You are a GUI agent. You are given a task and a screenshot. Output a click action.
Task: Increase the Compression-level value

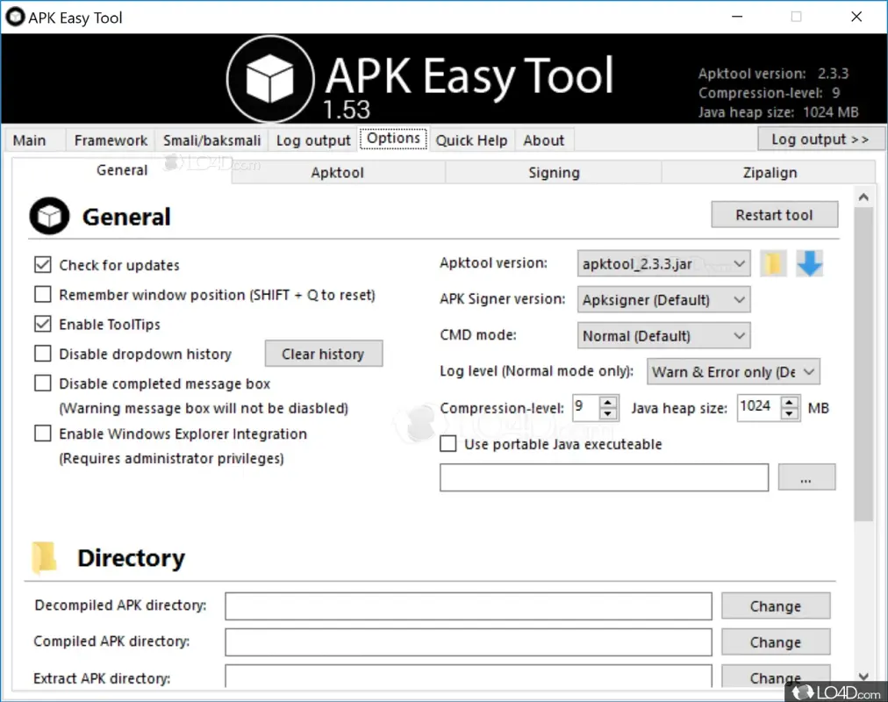608,402
